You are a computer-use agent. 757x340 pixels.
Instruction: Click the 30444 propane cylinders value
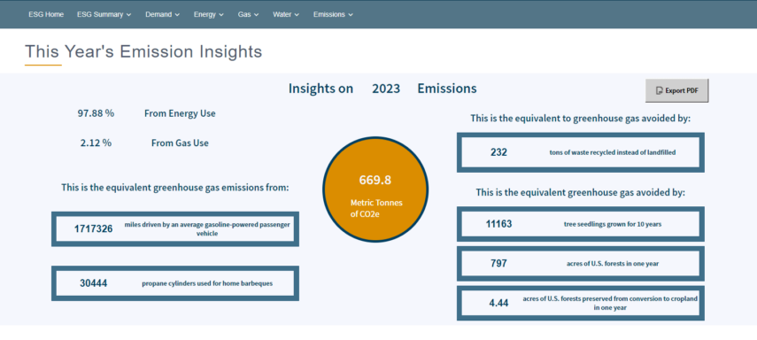[93, 283]
